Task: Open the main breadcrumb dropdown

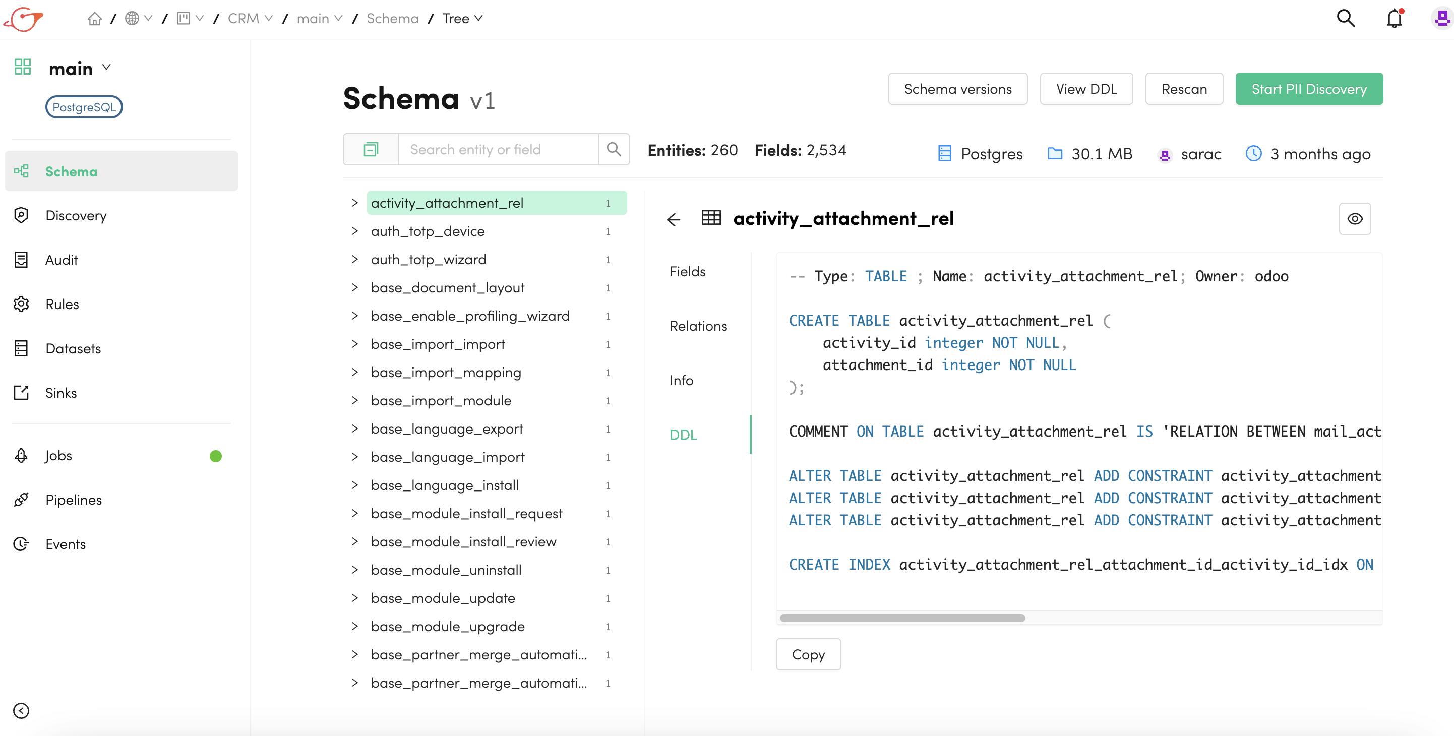Action: point(320,19)
